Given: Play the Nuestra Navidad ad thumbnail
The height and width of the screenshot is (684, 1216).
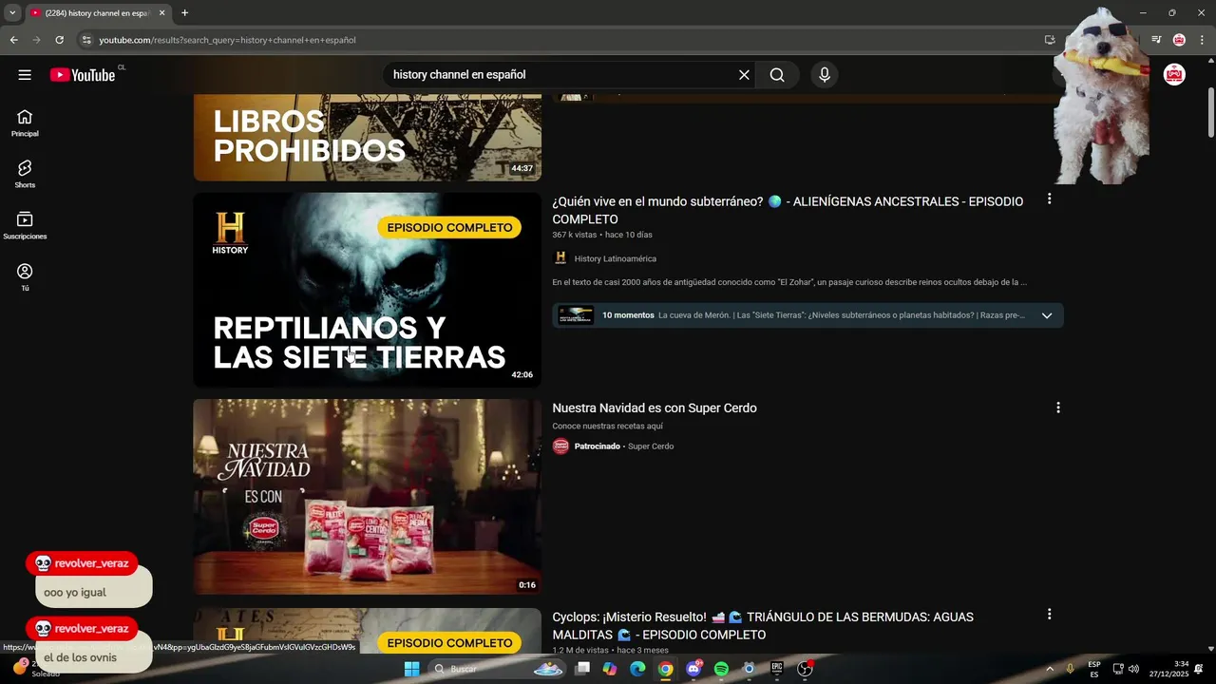Looking at the screenshot, I should pos(367,497).
